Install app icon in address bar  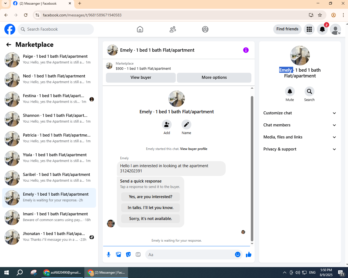[x=311, y=15]
